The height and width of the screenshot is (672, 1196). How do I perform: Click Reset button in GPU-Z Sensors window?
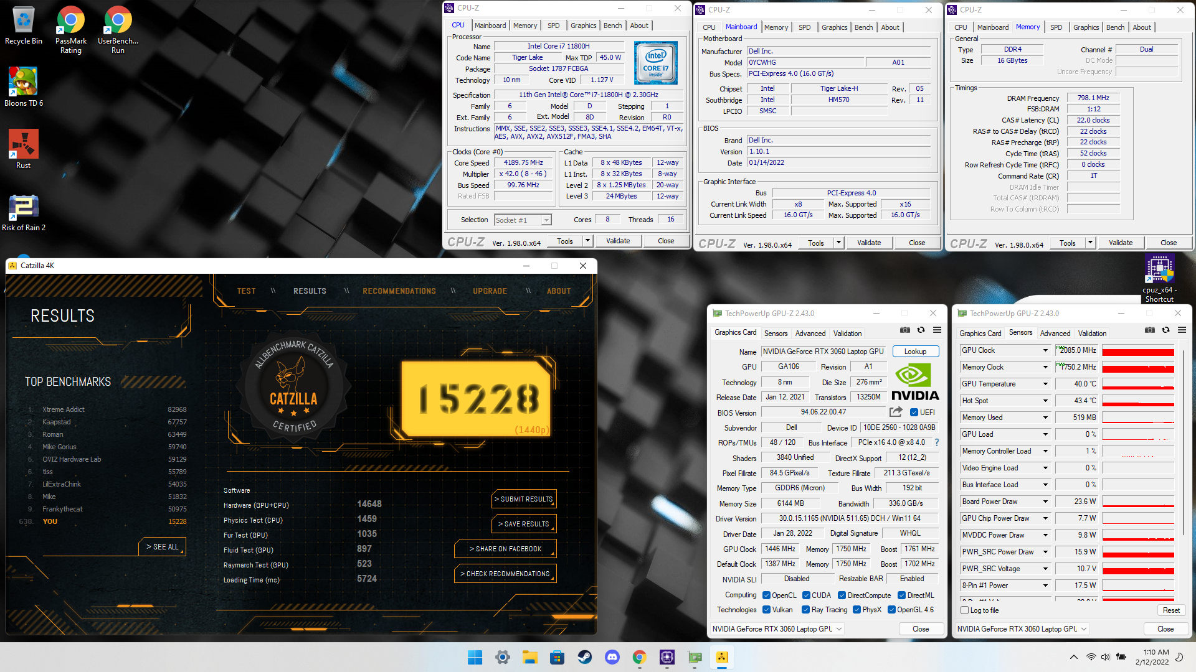click(x=1170, y=610)
